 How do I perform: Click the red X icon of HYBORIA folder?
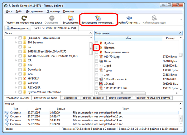25,78
